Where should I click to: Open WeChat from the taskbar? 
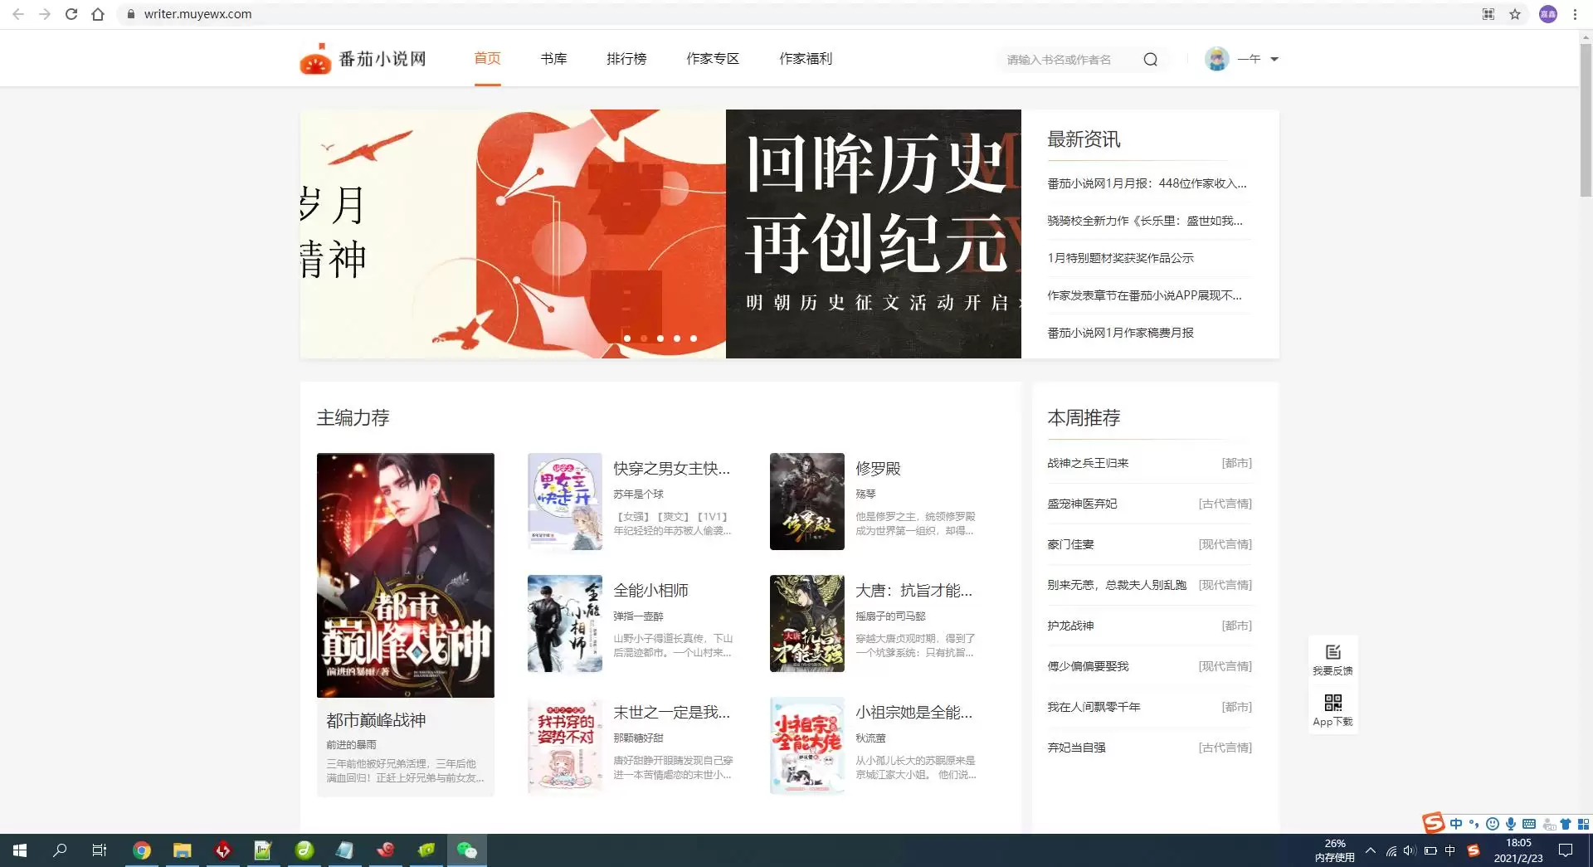(x=467, y=850)
